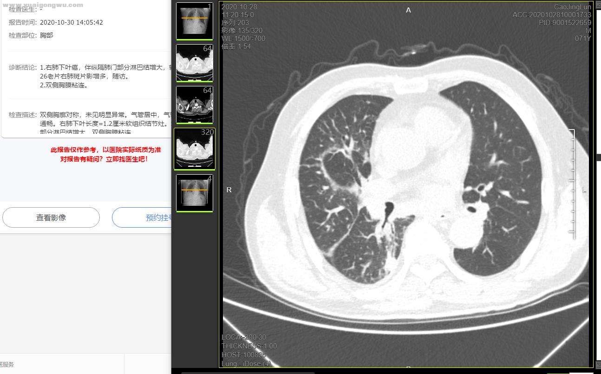Click the age 071Y overlay text
The image size is (601, 374).
pos(583,39)
